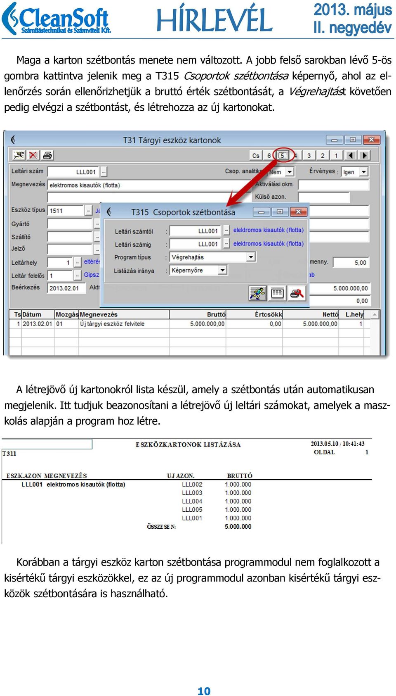Image resolution: width=396 pixels, height=696 pixels.
Task: Click the blue description beside Leltári számig
Action: pyautogui.click(x=269, y=244)
